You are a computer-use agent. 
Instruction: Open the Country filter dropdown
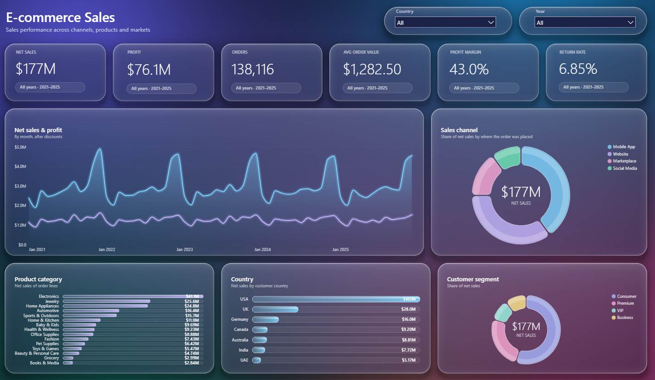tap(445, 22)
